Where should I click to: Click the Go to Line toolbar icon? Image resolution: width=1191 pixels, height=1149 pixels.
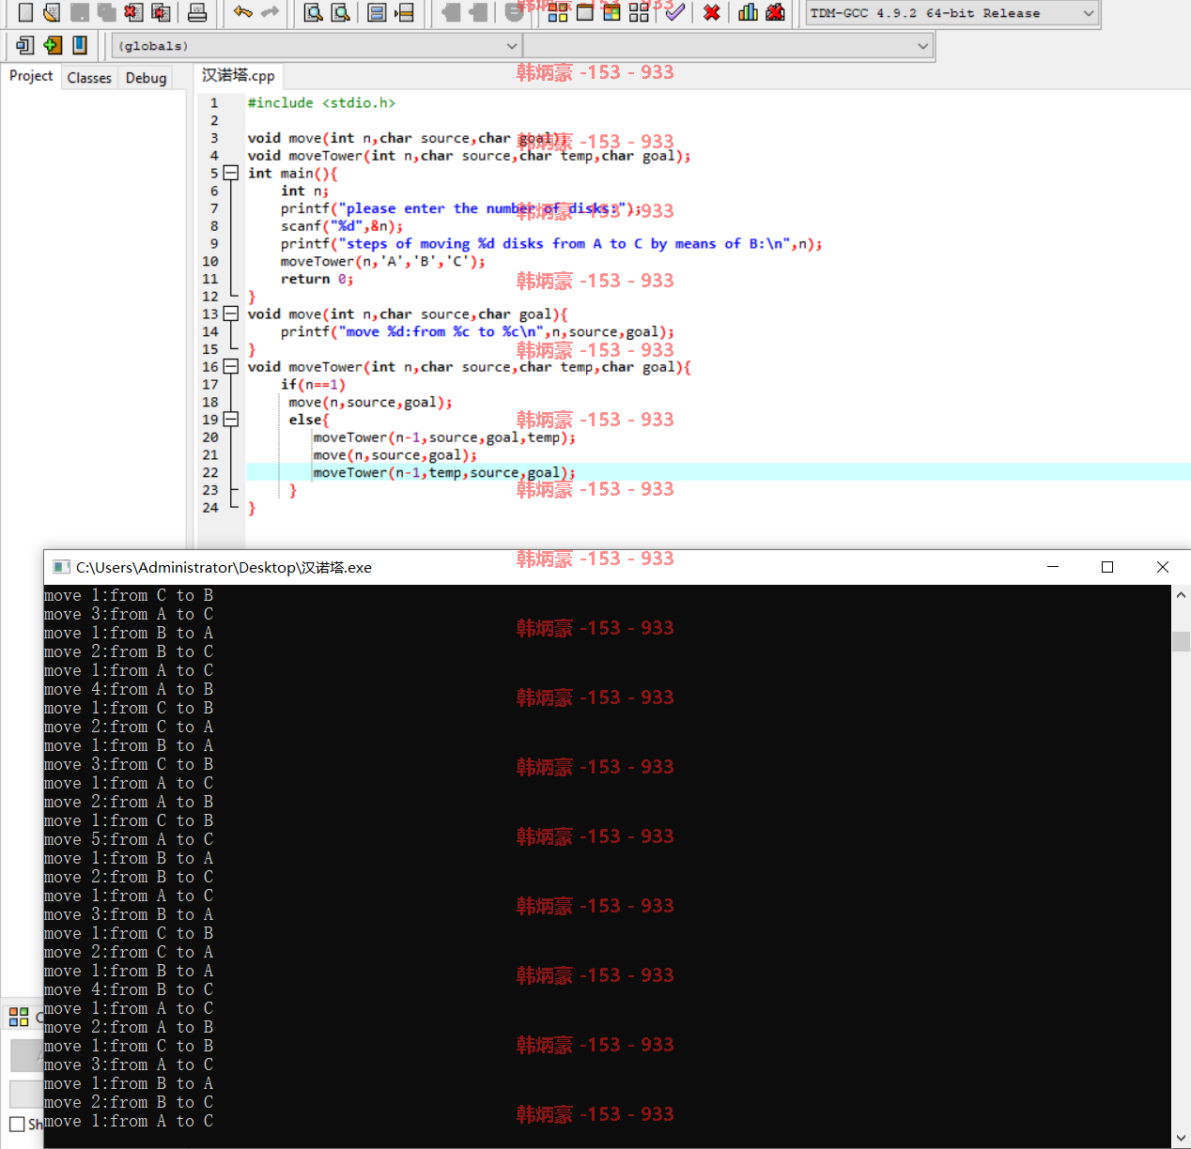click(404, 12)
